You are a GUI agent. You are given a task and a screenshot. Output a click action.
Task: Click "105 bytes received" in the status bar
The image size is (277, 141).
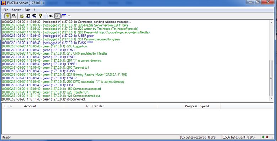[193, 137]
